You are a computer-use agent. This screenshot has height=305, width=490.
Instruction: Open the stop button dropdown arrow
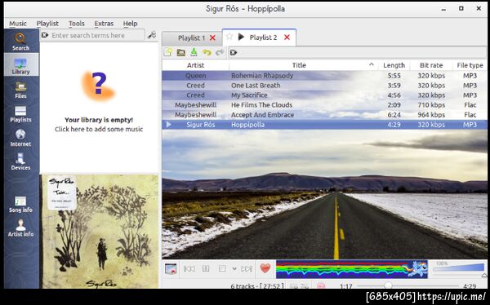[234, 268]
